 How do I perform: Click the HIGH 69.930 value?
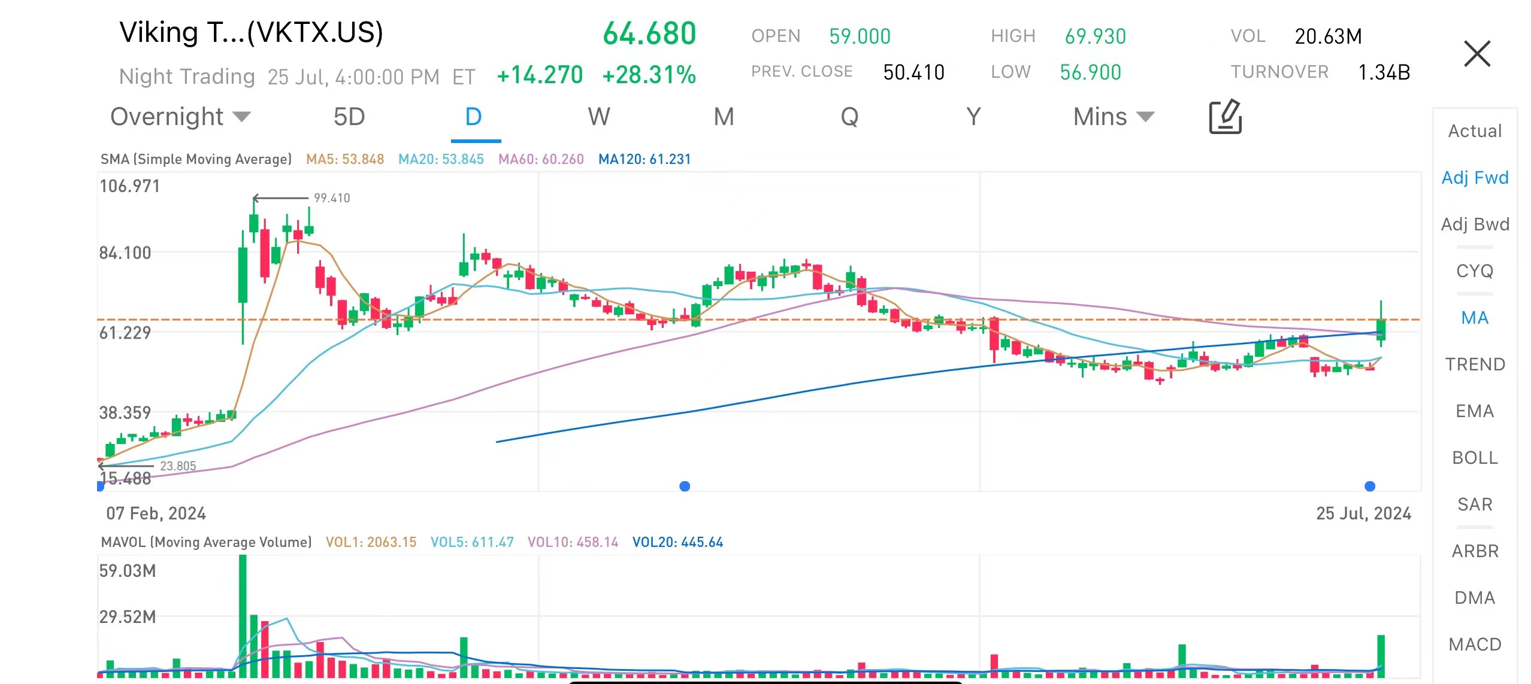click(1095, 37)
